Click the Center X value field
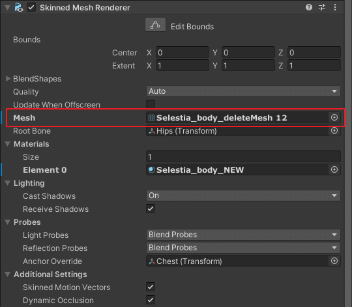The width and height of the screenshot is (352, 307). (x=183, y=53)
